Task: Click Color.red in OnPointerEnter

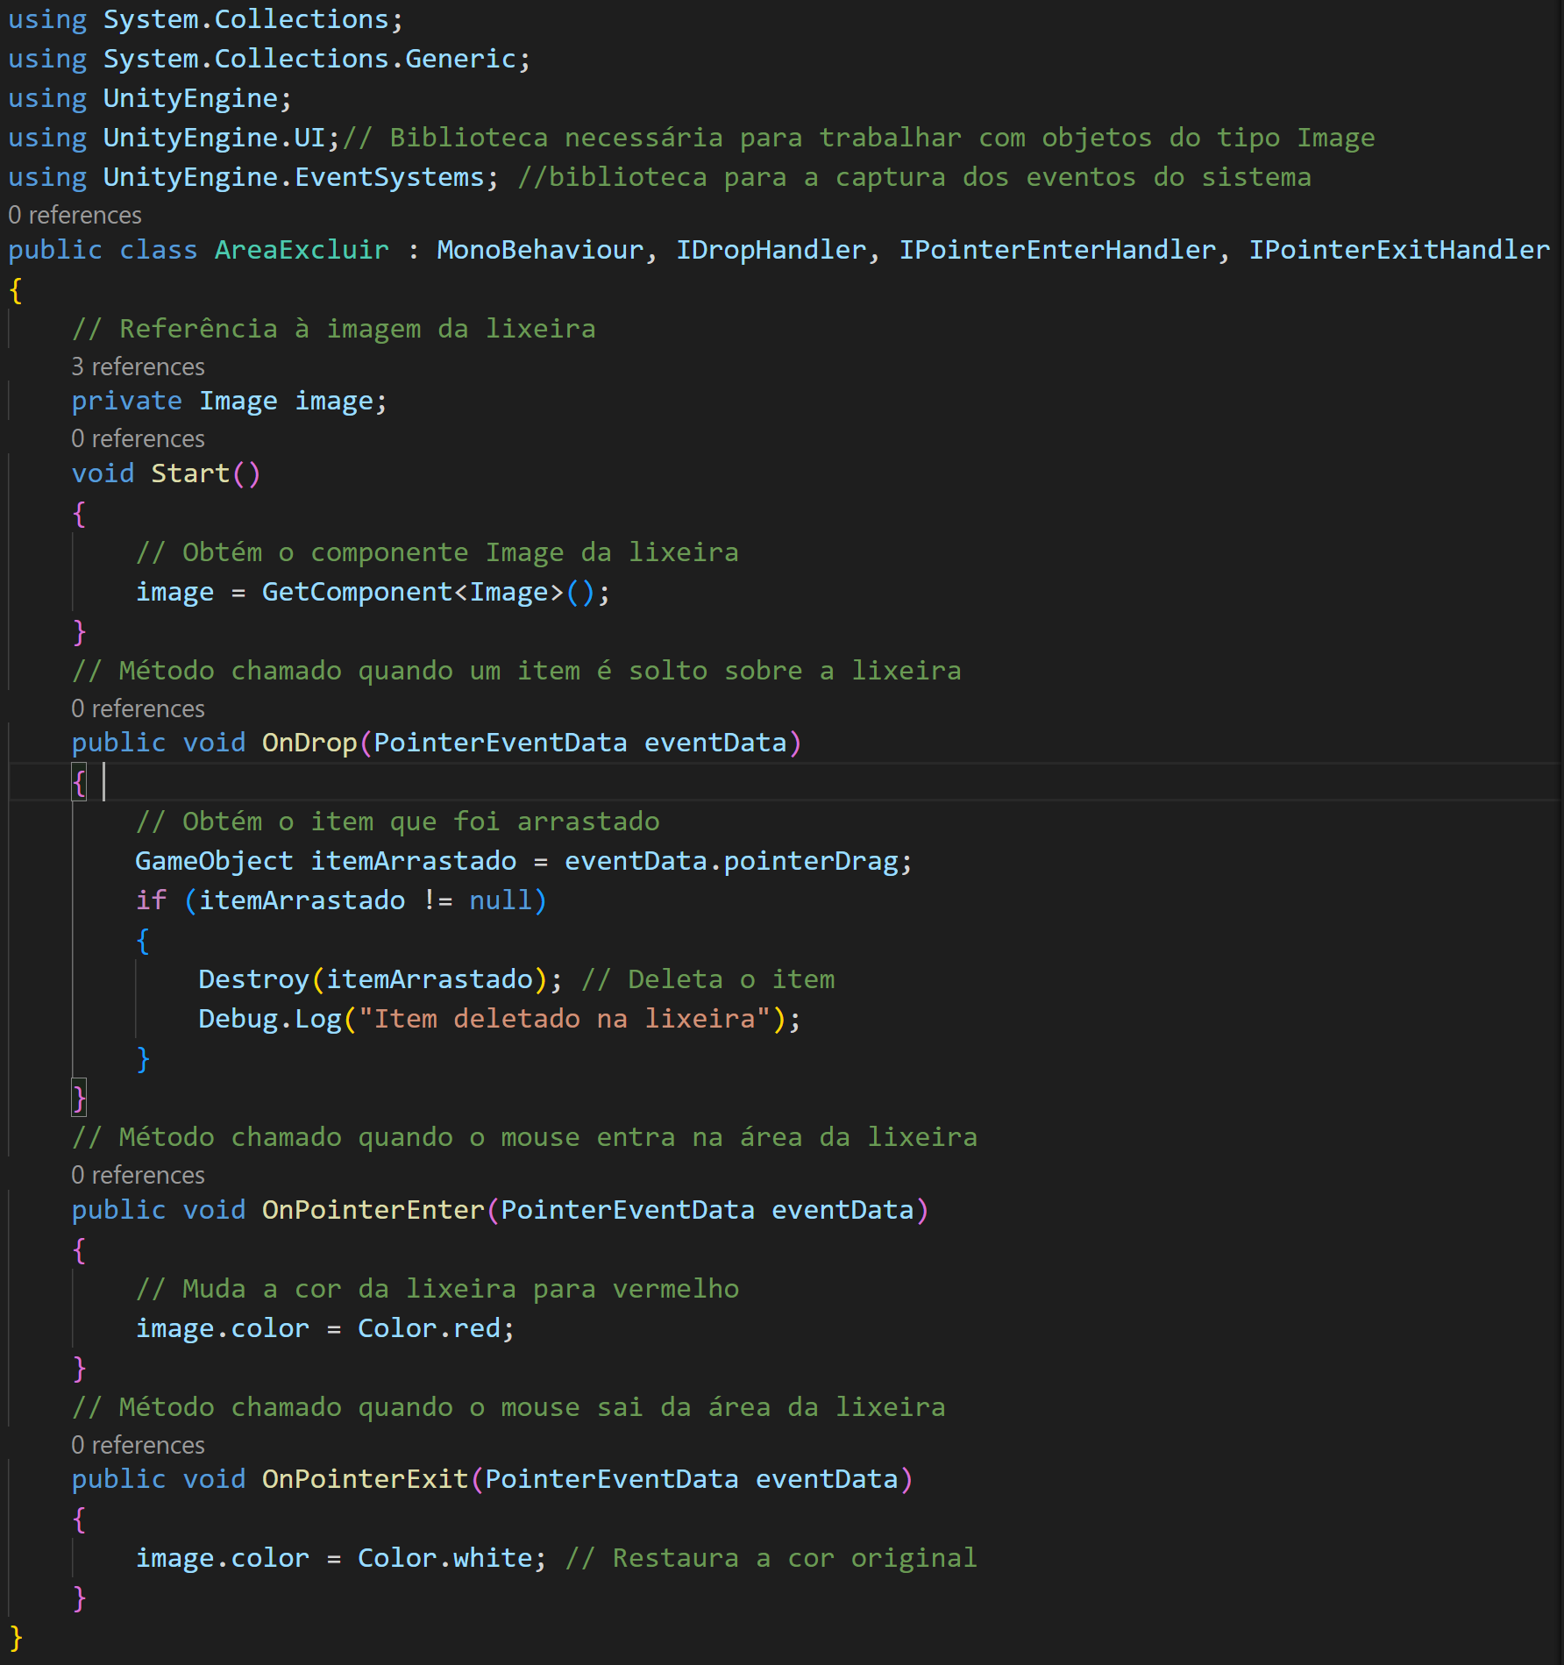Action: click(430, 1328)
